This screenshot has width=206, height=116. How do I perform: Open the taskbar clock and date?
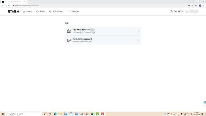pos(197,114)
